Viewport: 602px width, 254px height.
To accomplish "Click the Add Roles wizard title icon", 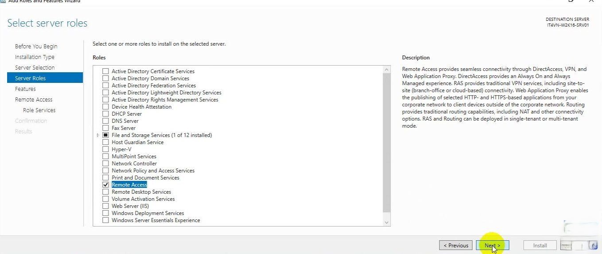I will [3, 1].
